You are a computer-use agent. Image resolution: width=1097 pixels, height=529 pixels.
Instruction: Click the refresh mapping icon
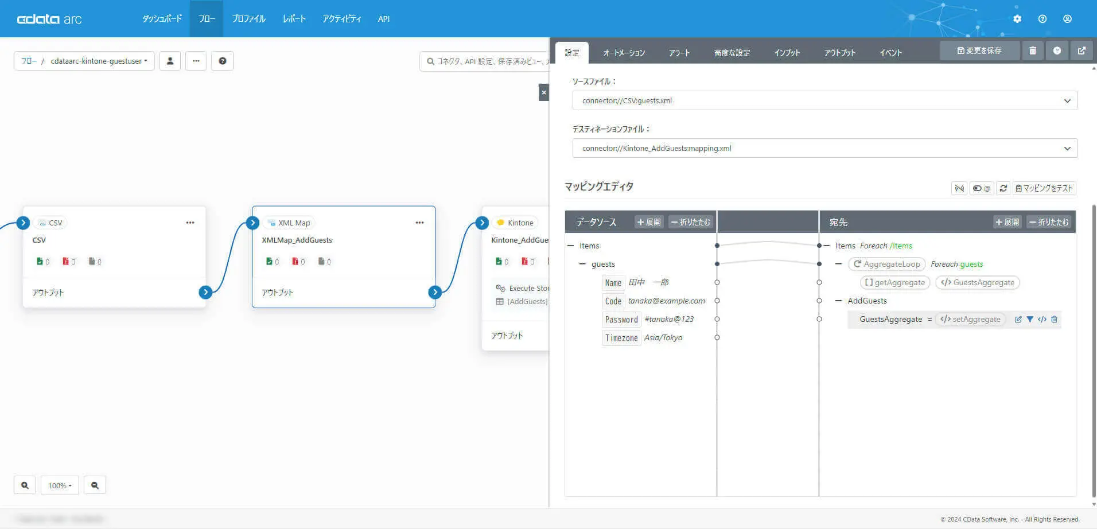[x=1003, y=188]
